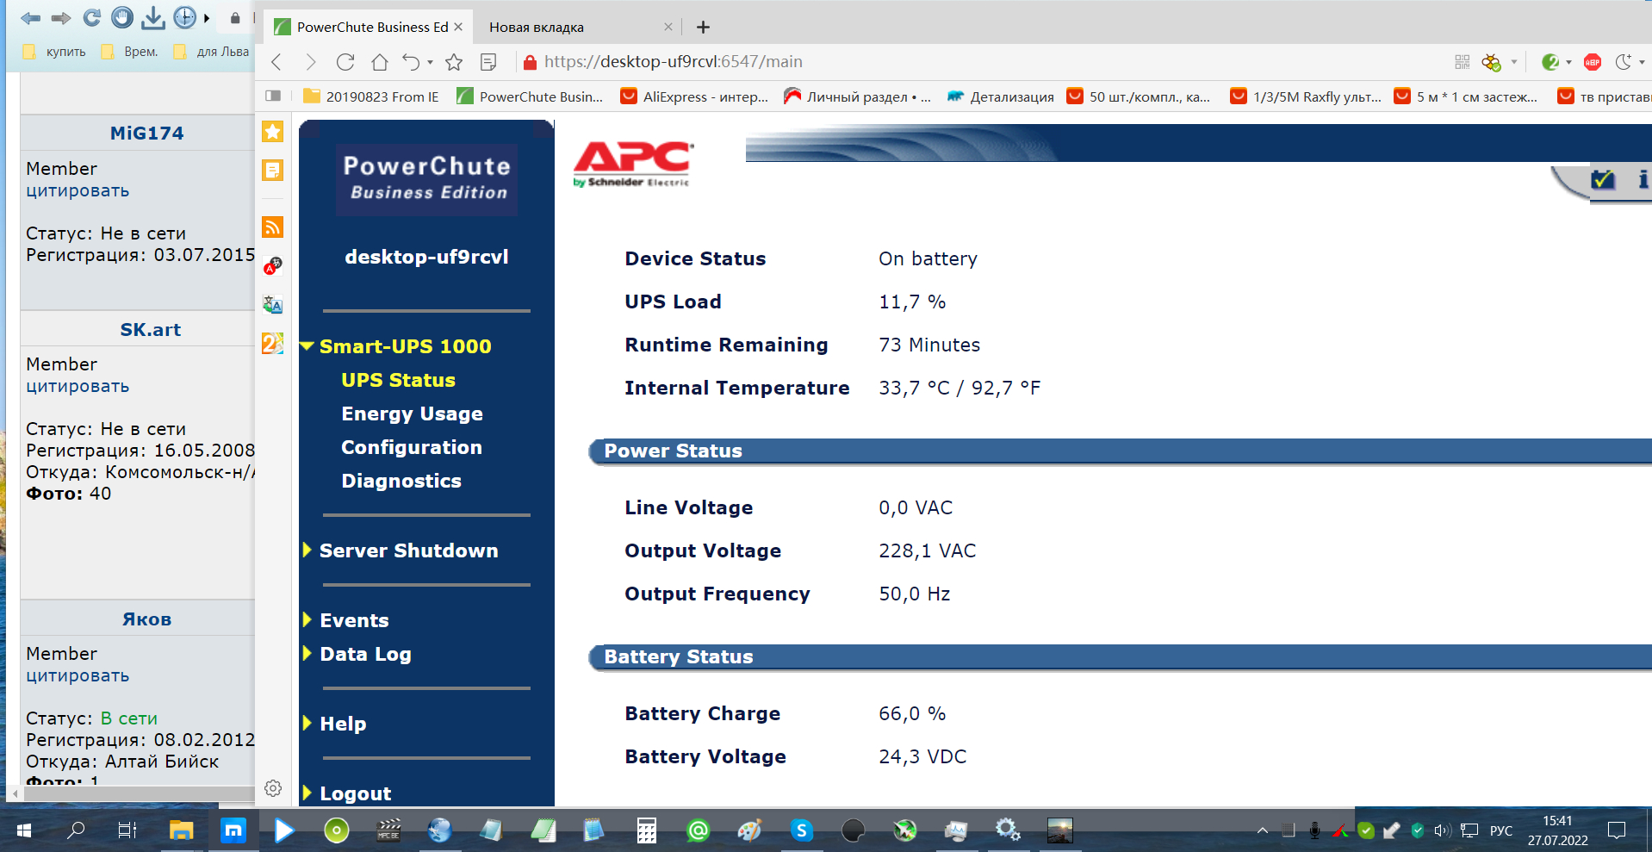This screenshot has width=1652, height=852.
Task: Open Skype from the taskbar
Action: (x=801, y=830)
